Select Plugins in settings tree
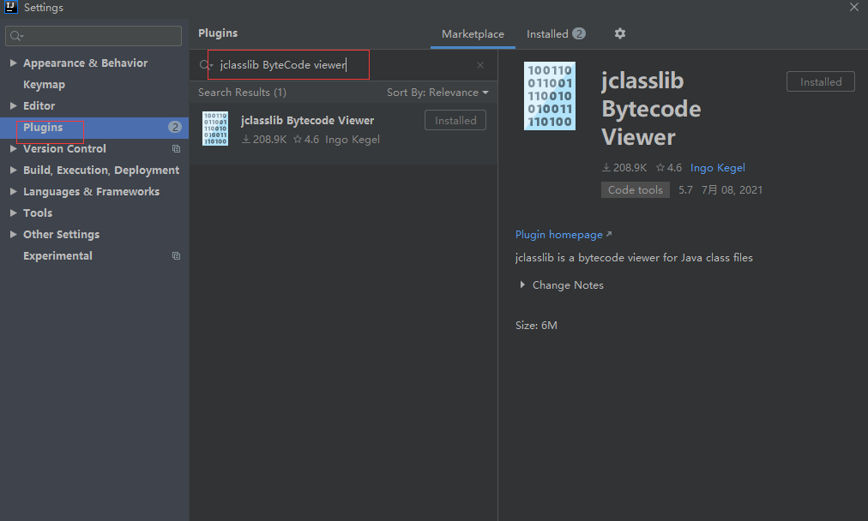The height and width of the screenshot is (521, 868). (43, 127)
